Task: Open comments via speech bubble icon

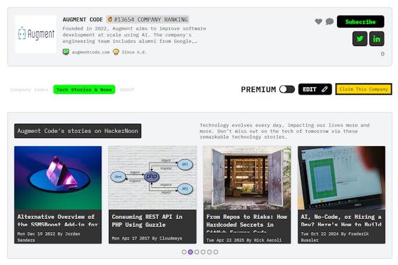Action: coord(330,22)
